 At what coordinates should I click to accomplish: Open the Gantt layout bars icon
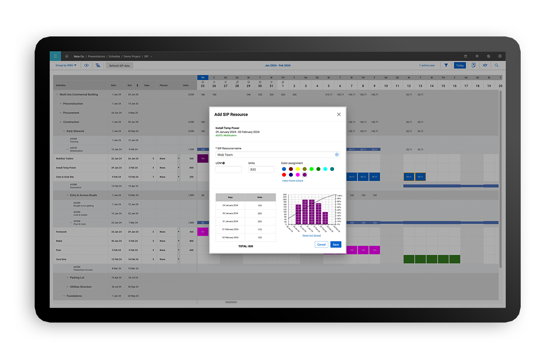pos(98,66)
